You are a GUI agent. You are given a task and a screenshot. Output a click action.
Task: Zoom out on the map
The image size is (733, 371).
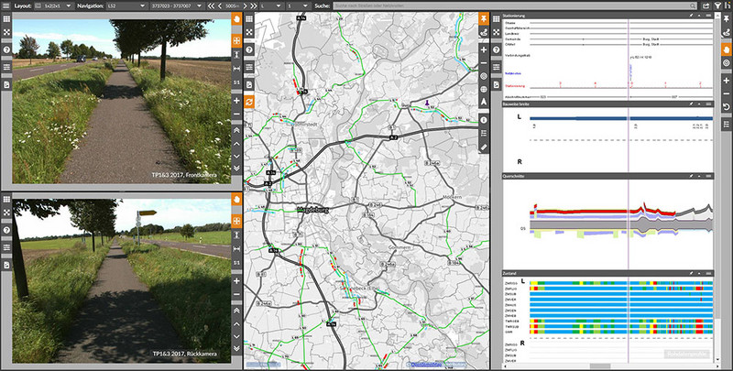coord(484,62)
